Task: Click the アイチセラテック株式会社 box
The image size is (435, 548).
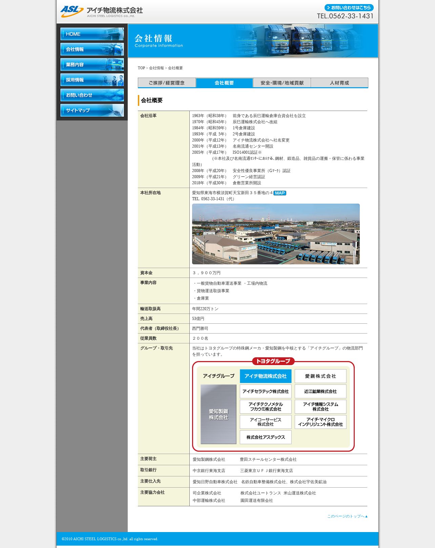Action: pos(266,392)
